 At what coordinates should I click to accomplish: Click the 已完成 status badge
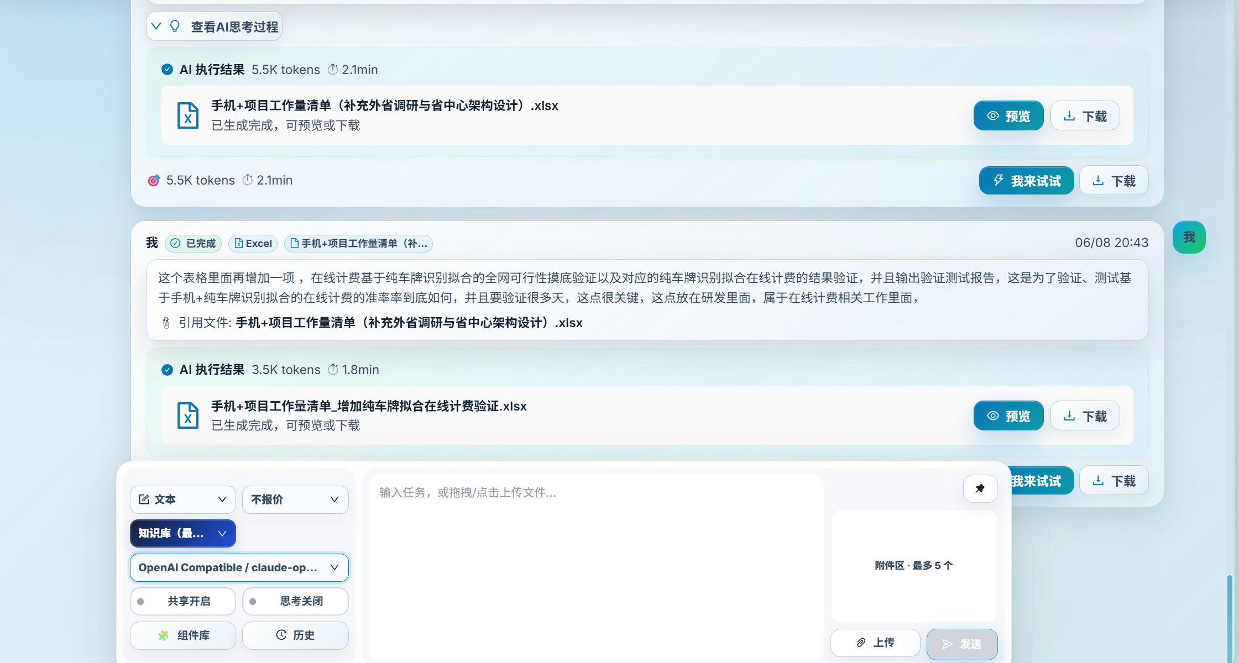point(193,244)
